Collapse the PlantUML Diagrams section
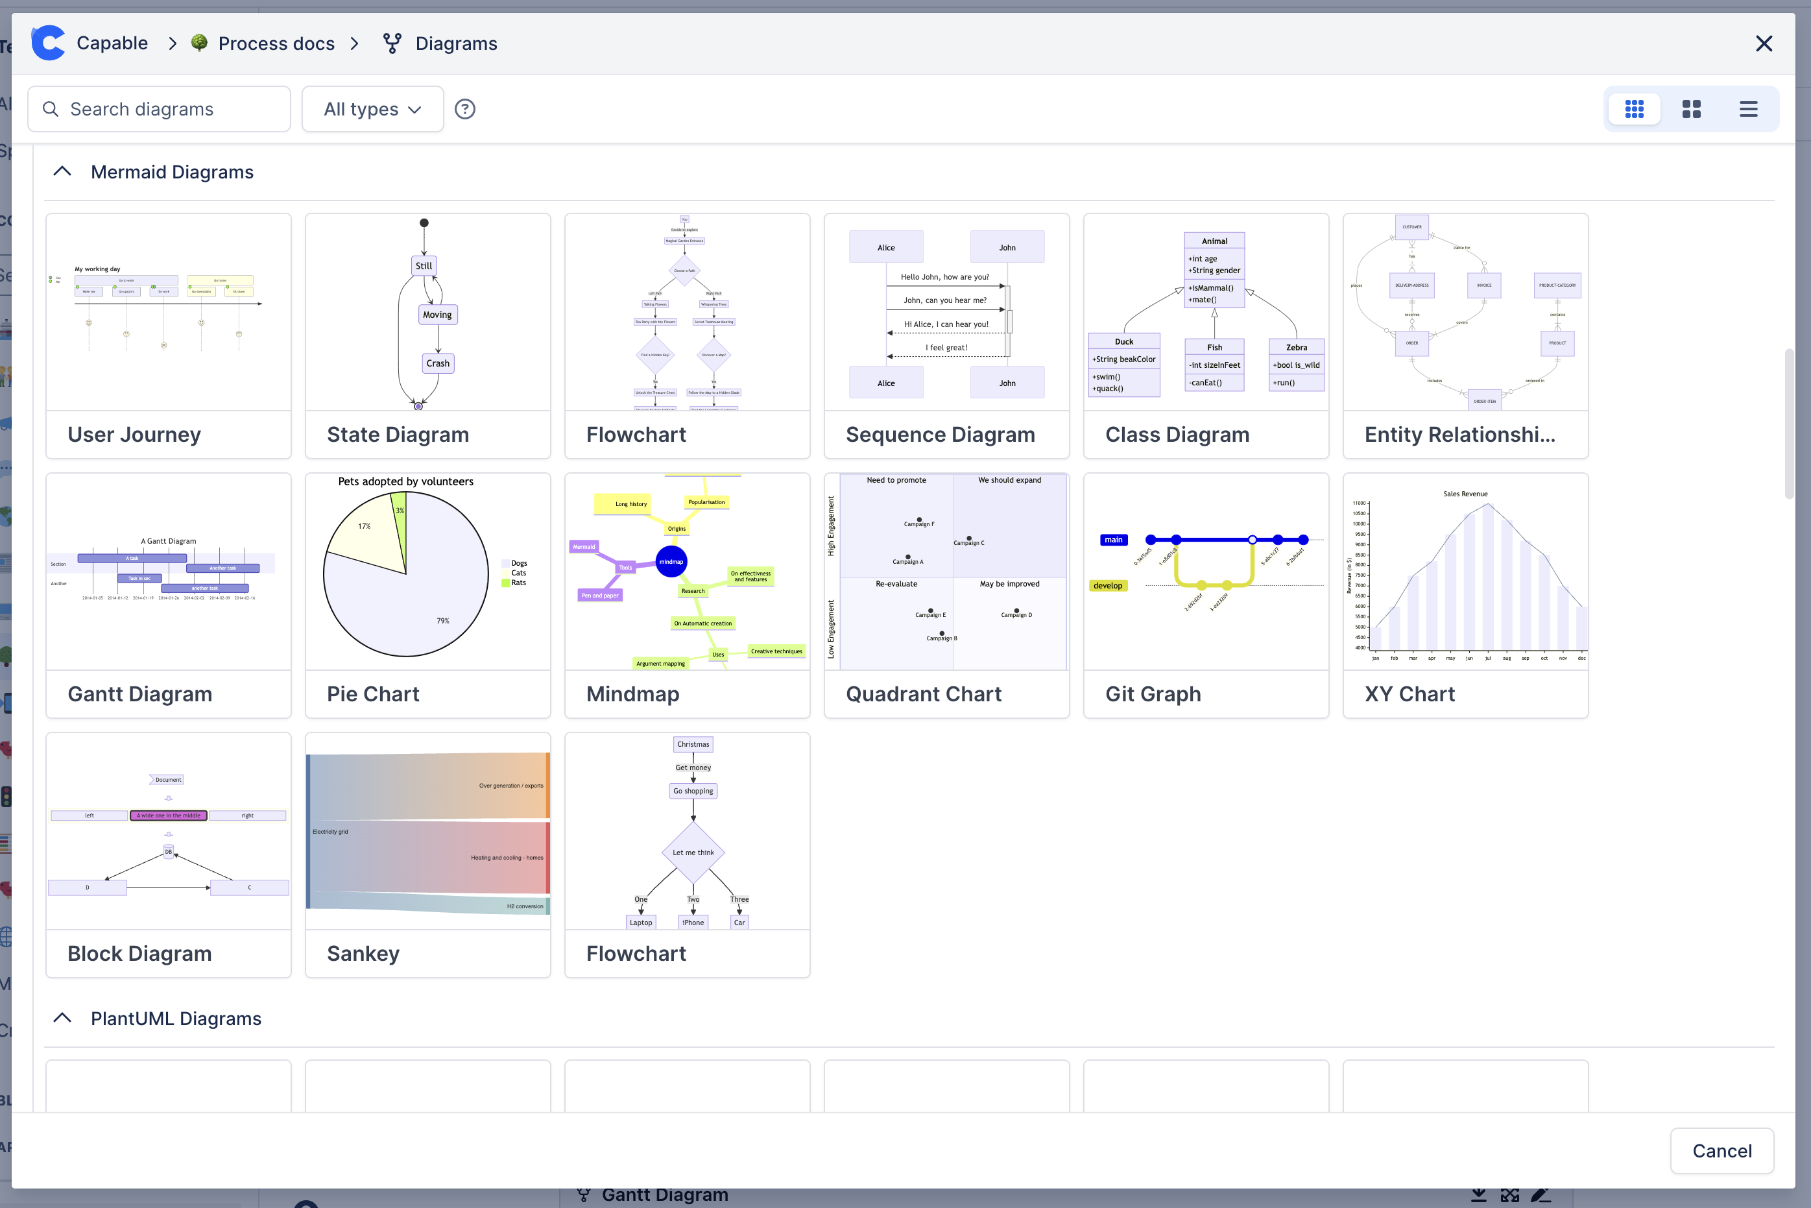 point(62,1019)
